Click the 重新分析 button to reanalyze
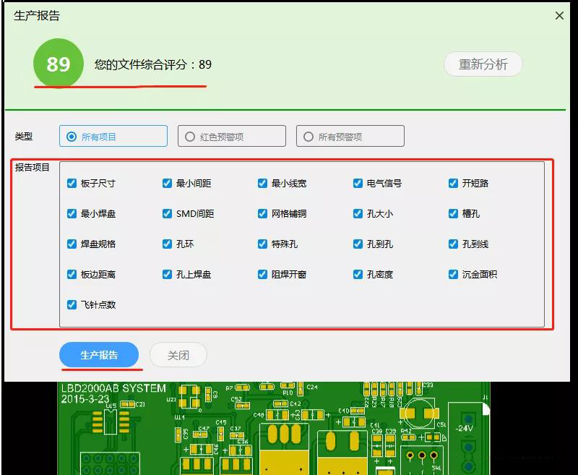This screenshot has height=475, width=578. [483, 64]
